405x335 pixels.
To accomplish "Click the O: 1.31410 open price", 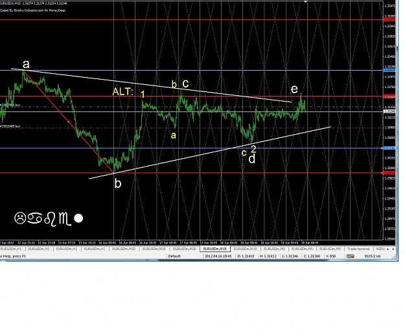I will tap(246, 256).
